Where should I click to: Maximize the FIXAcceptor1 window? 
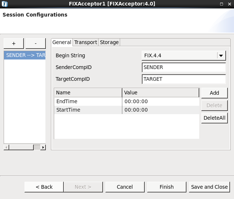click(x=222, y=4)
